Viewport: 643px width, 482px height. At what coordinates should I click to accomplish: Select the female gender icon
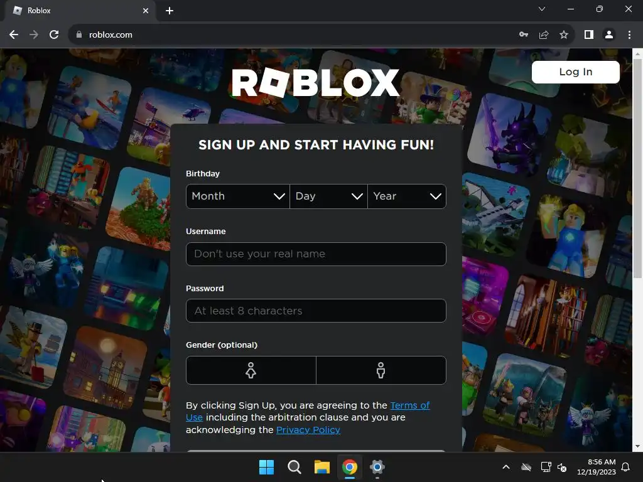(251, 370)
